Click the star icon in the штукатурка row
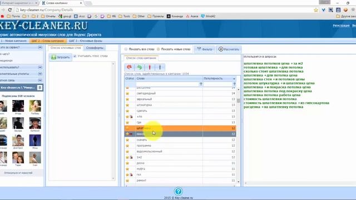 (127, 105)
